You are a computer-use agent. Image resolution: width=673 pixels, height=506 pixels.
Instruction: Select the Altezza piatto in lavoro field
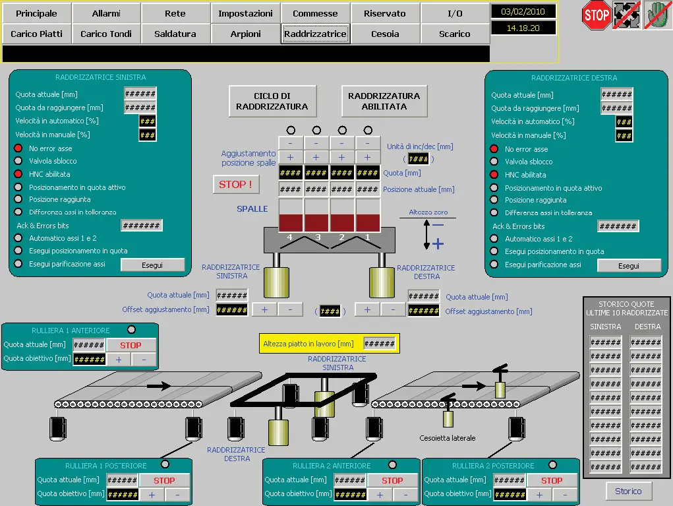380,344
